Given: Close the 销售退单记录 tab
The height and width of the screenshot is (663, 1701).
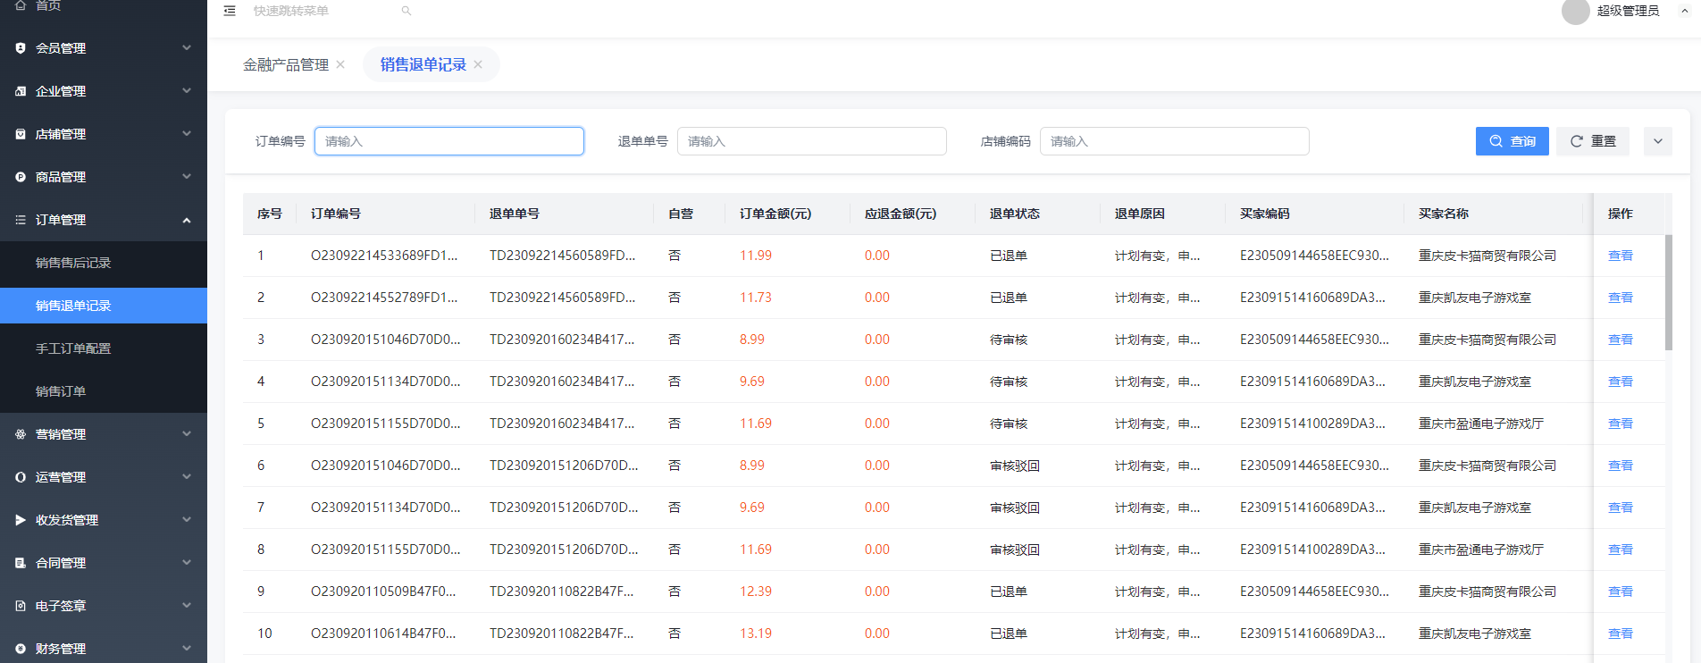Looking at the screenshot, I should pos(478,64).
